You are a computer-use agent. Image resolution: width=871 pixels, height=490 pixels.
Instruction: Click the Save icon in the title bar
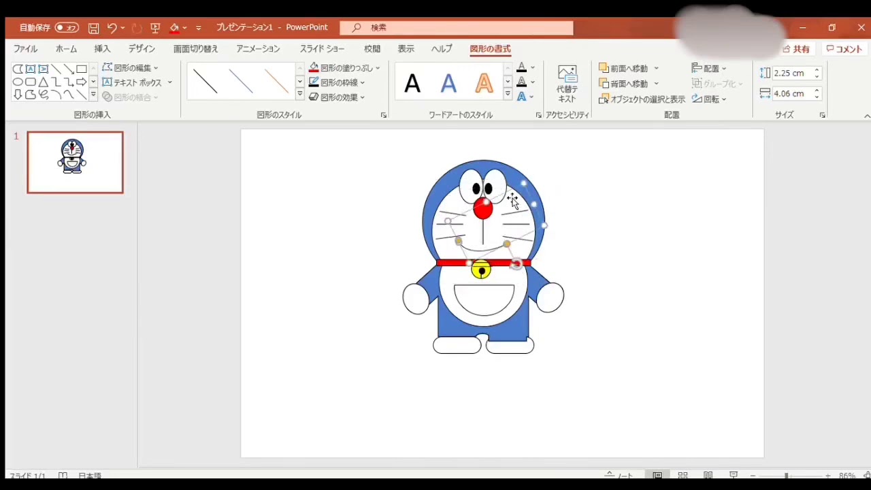(x=94, y=28)
